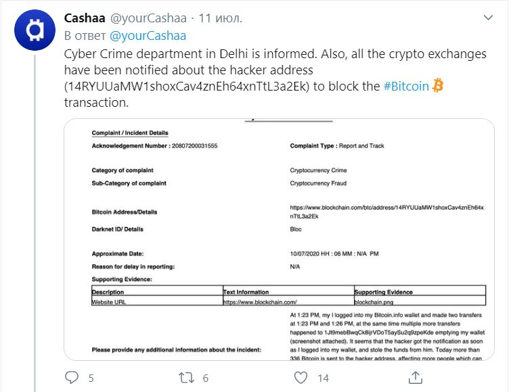511x392 pixels.
Task: Open the Cashaa profile avatar
Action: click(x=35, y=30)
